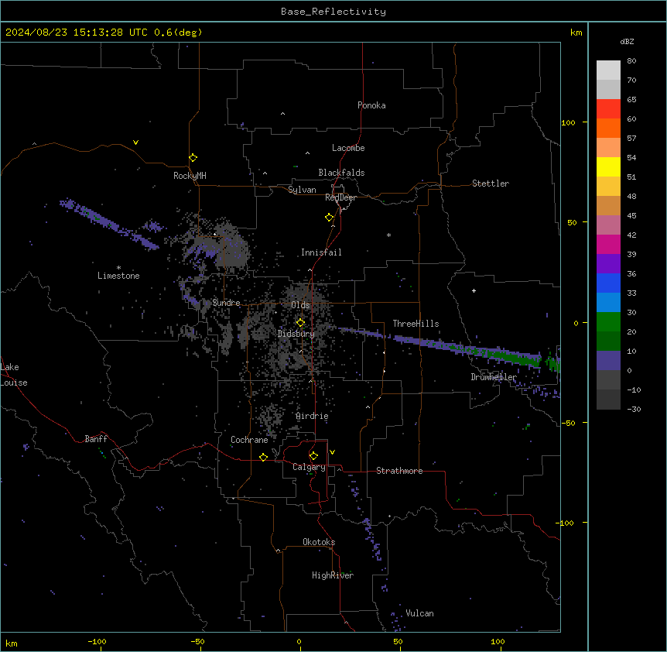This screenshot has width=667, height=652.
Task: Click the Olds city label
Action: 300,305
